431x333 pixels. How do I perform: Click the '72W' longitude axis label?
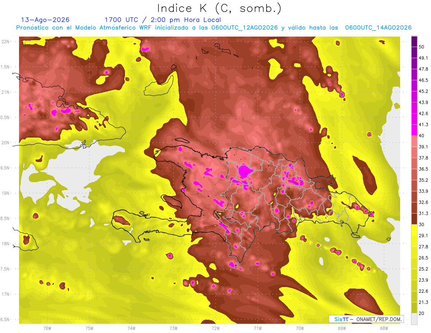coord(215,328)
